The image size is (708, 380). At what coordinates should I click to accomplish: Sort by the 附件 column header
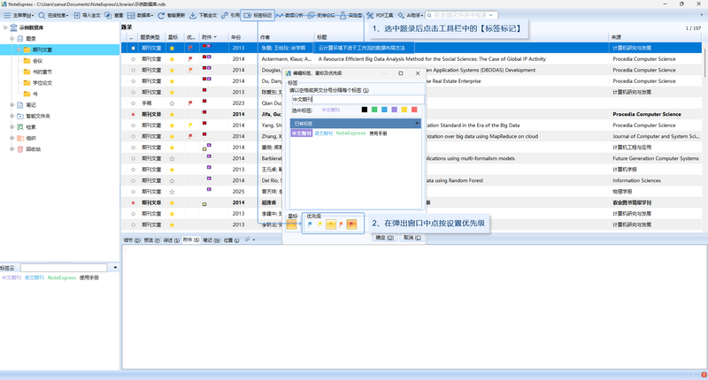coord(209,37)
